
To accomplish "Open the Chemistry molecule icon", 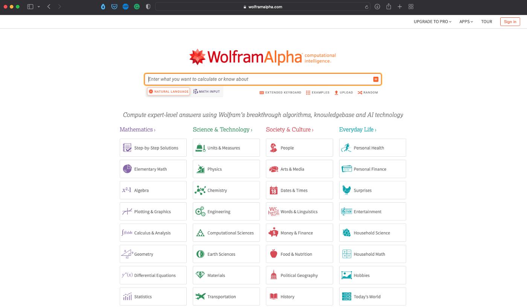I will [x=200, y=190].
